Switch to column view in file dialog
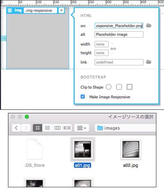 57,128
